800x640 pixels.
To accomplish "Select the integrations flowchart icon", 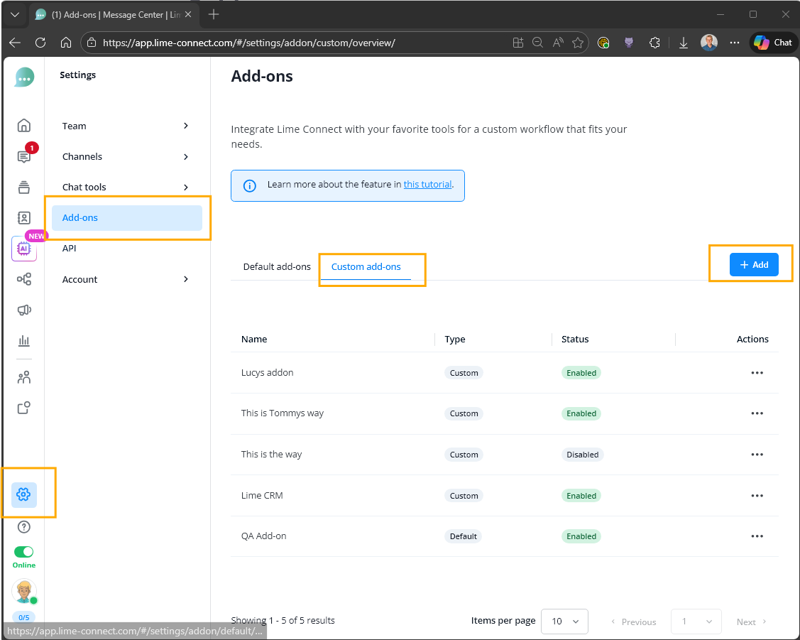I will tap(23, 279).
